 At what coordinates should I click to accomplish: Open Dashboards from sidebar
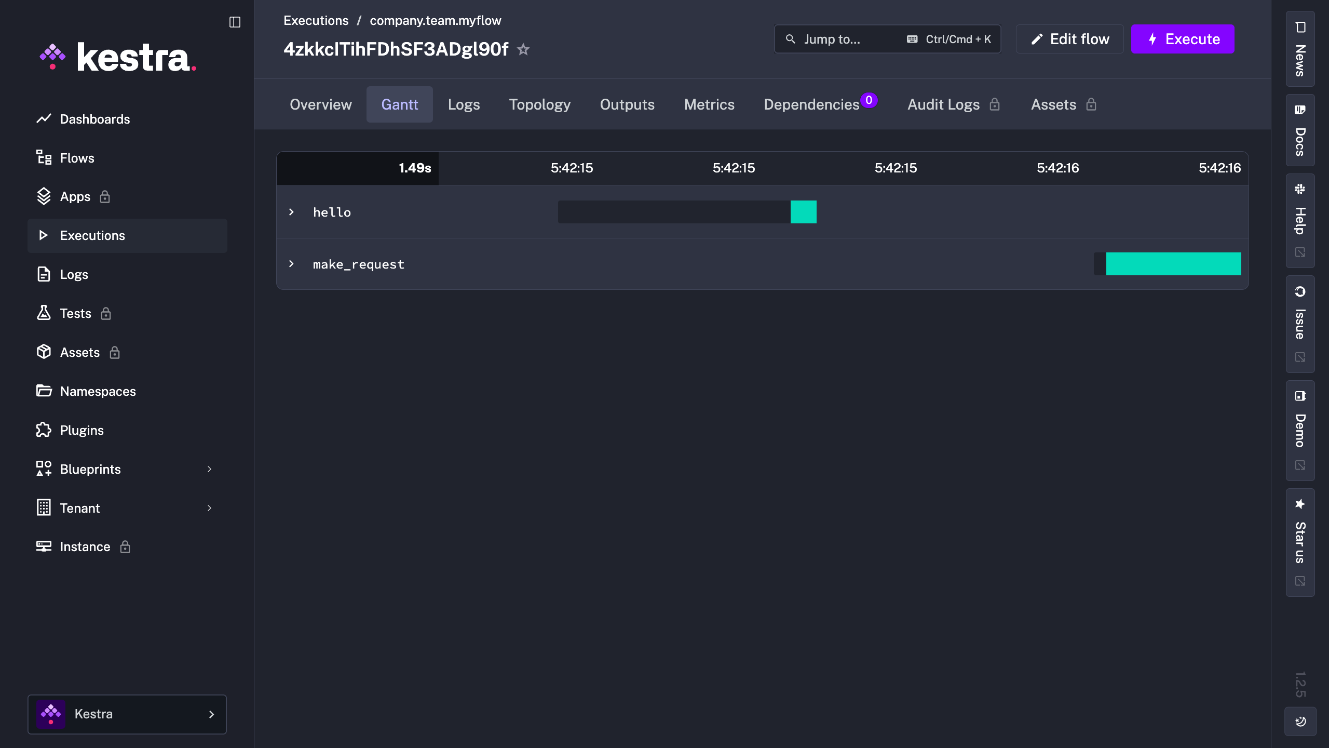(x=94, y=119)
